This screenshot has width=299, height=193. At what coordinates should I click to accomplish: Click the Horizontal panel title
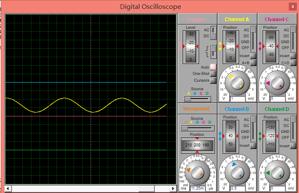click(196, 109)
